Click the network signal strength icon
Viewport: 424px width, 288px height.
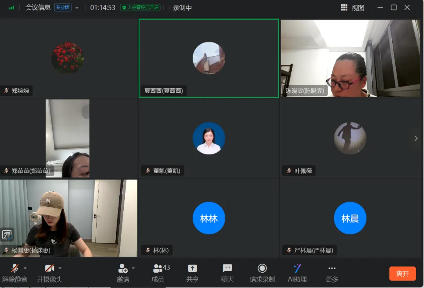(x=11, y=7)
